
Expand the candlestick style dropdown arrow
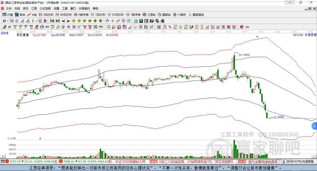coord(36,21)
